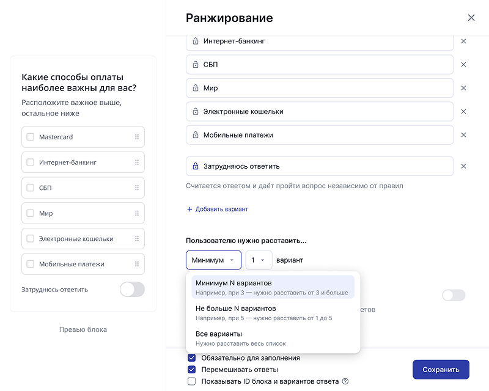The width and height of the screenshot is (489, 391).
Task: Uncheck Перемешивать ответы
Action: [x=191, y=369]
